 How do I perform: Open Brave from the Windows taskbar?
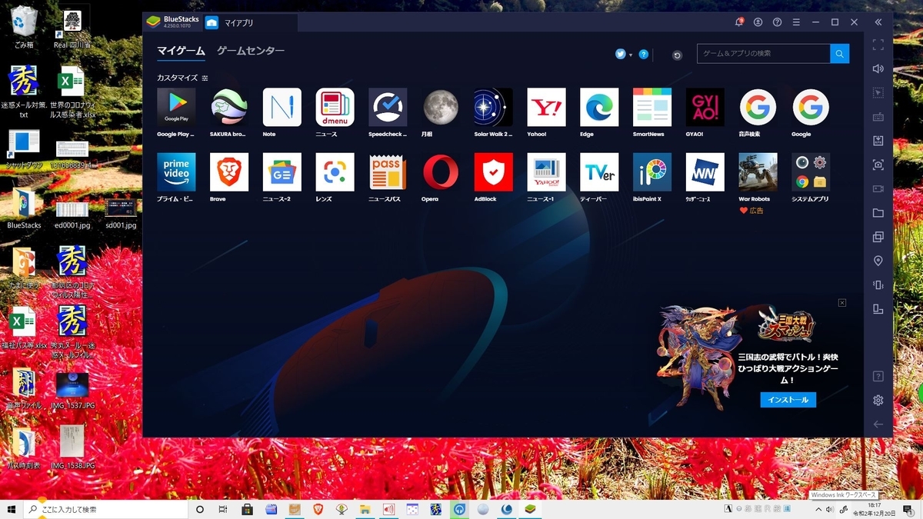tap(318, 509)
